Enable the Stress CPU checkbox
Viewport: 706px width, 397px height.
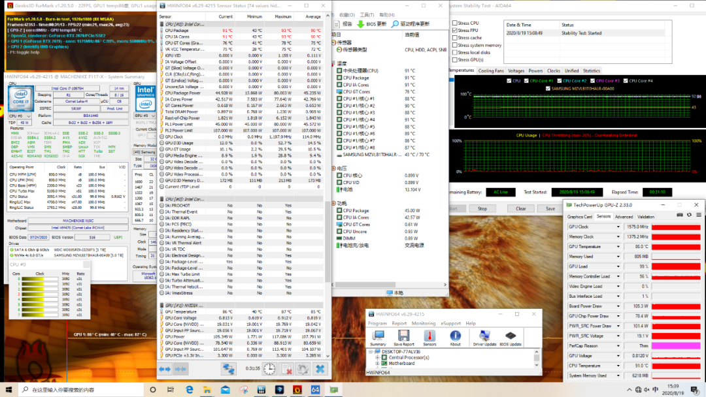pos(455,23)
